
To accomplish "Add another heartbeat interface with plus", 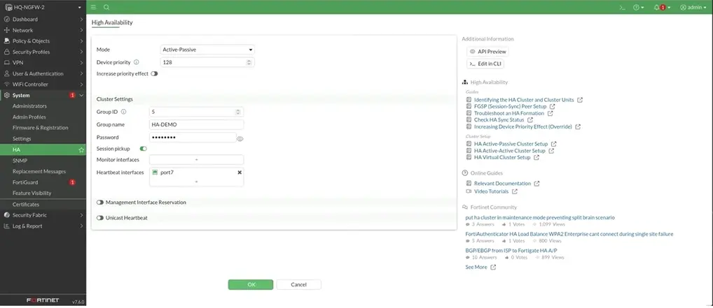I will pyautogui.click(x=196, y=182).
